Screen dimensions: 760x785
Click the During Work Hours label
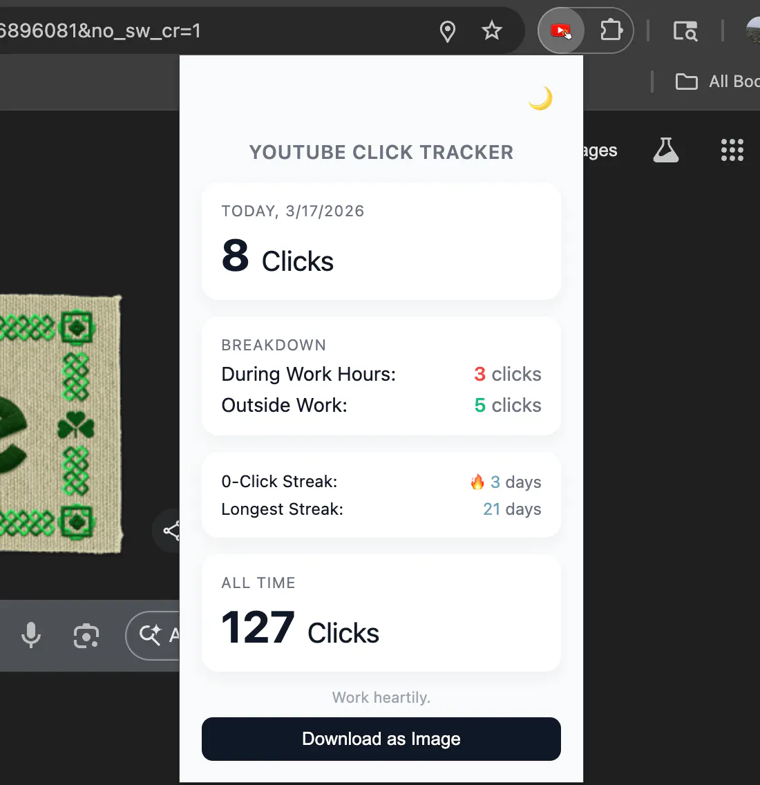click(308, 374)
